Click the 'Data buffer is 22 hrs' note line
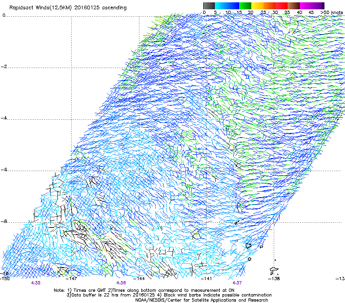 coord(169,295)
